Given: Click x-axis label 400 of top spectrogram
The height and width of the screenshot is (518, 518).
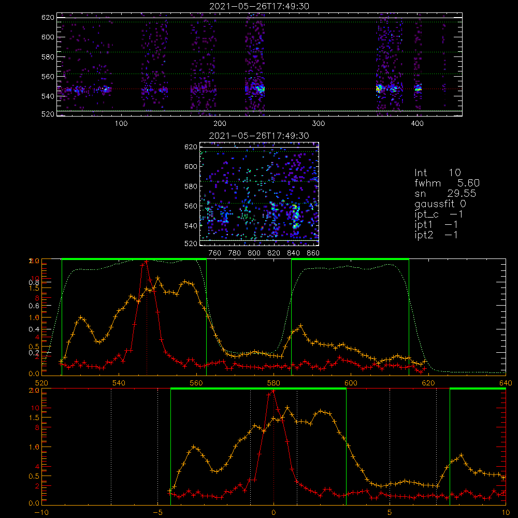Looking at the screenshot, I should (x=417, y=124).
